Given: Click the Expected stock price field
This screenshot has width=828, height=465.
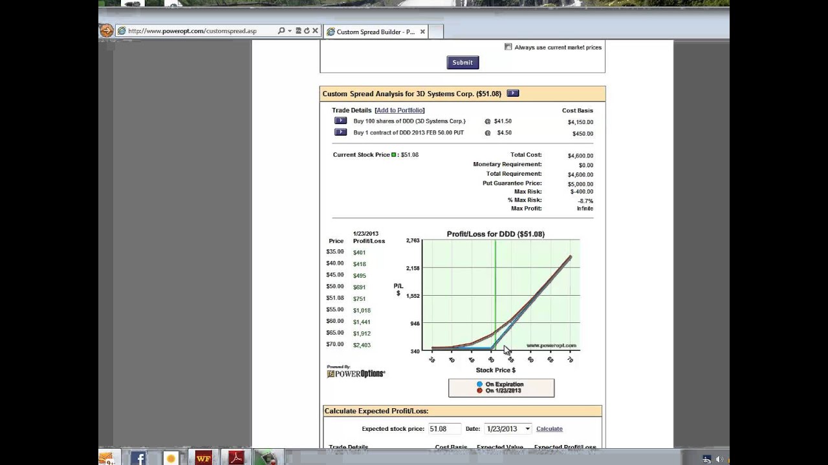Looking at the screenshot, I should pyautogui.click(x=444, y=429).
